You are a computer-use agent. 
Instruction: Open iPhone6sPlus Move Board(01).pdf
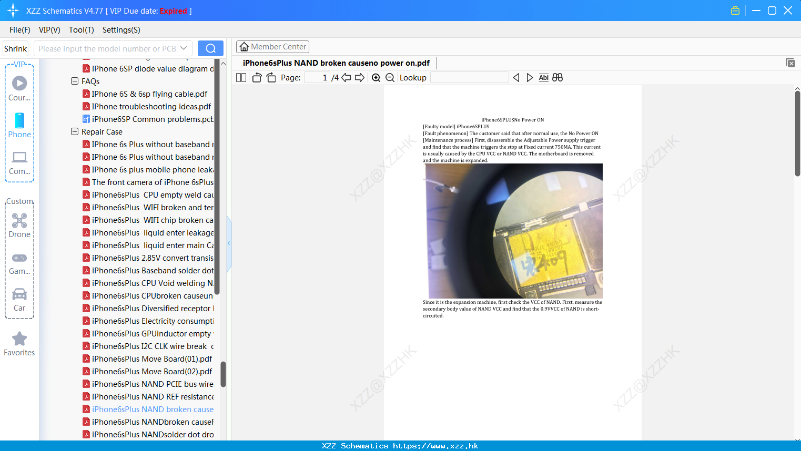(152, 358)
